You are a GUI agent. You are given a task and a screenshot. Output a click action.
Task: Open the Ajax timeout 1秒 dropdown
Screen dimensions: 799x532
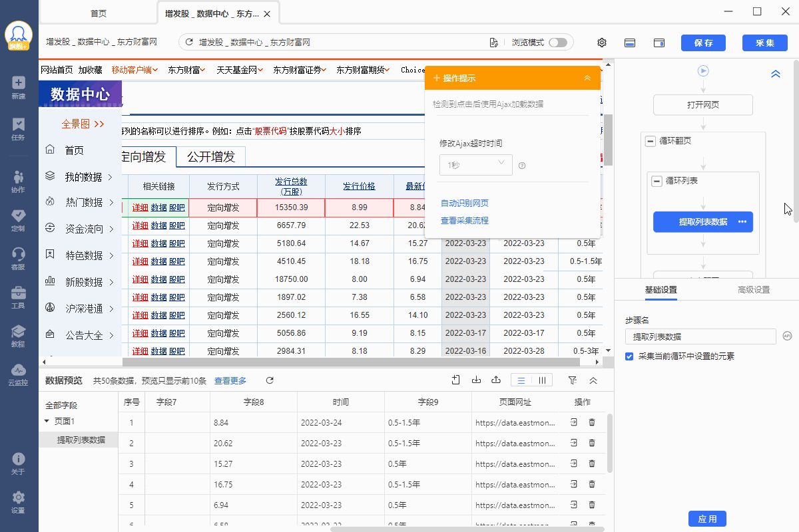476,165
